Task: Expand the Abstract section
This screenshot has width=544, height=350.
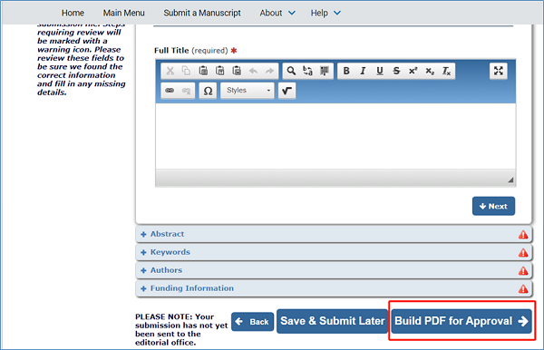Action: tap(334, 234)
